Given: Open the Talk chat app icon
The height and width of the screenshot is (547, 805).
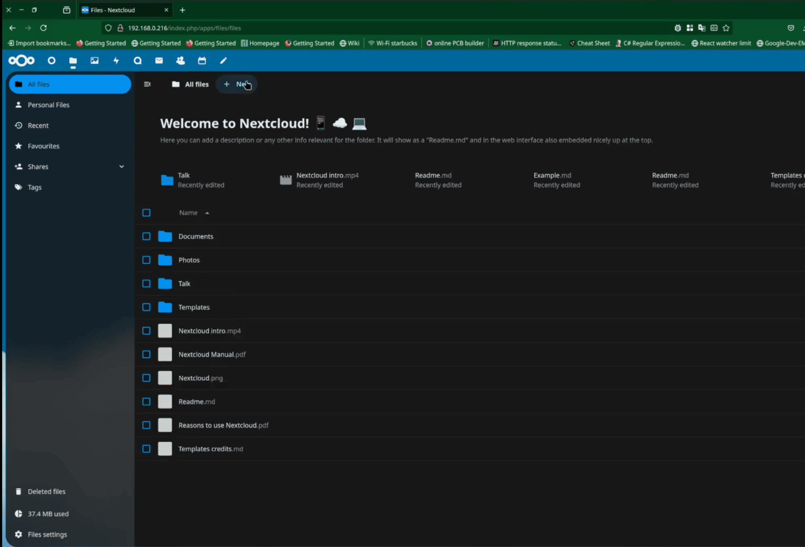Looking at the screenshot, I should 138,61.
